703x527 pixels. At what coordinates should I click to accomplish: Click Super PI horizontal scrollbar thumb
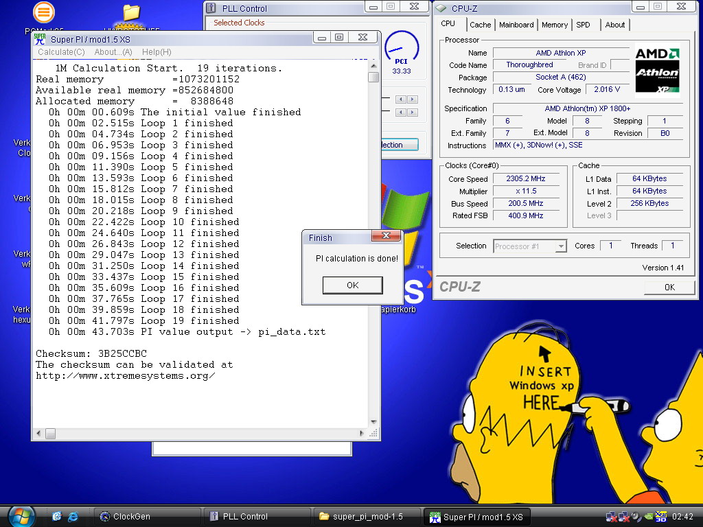tap(50, 434)
